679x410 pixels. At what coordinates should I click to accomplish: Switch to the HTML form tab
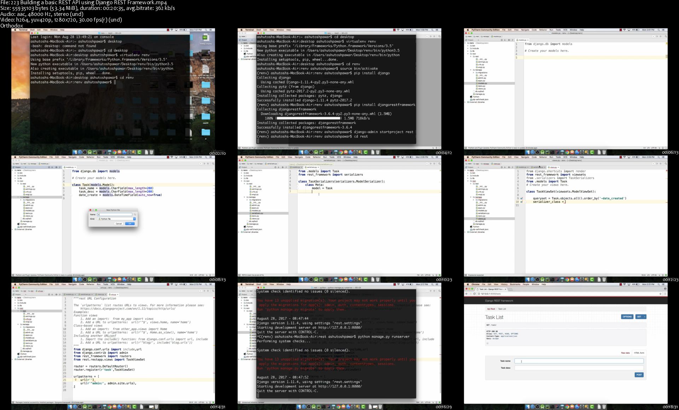point(639,353)
